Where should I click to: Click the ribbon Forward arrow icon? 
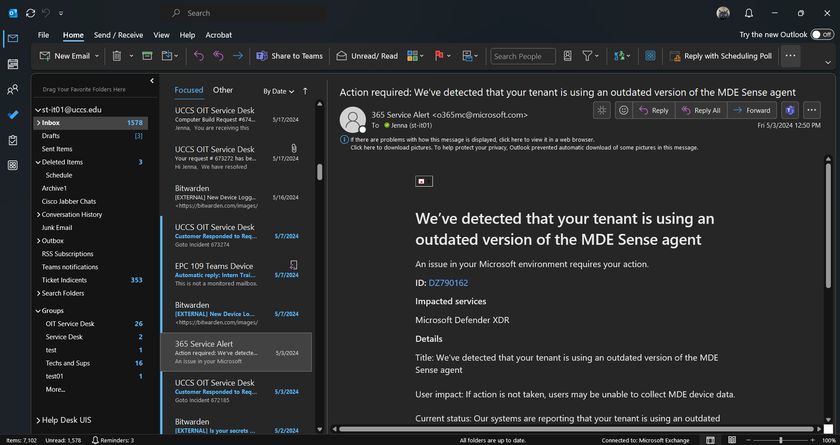(x=238, y=56)
